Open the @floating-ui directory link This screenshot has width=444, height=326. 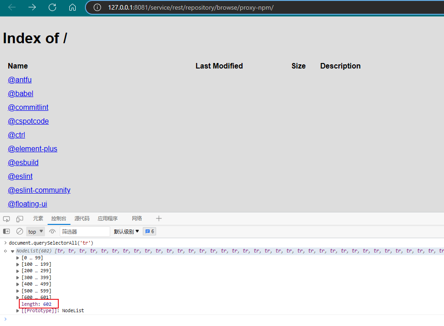pos(28,204)
